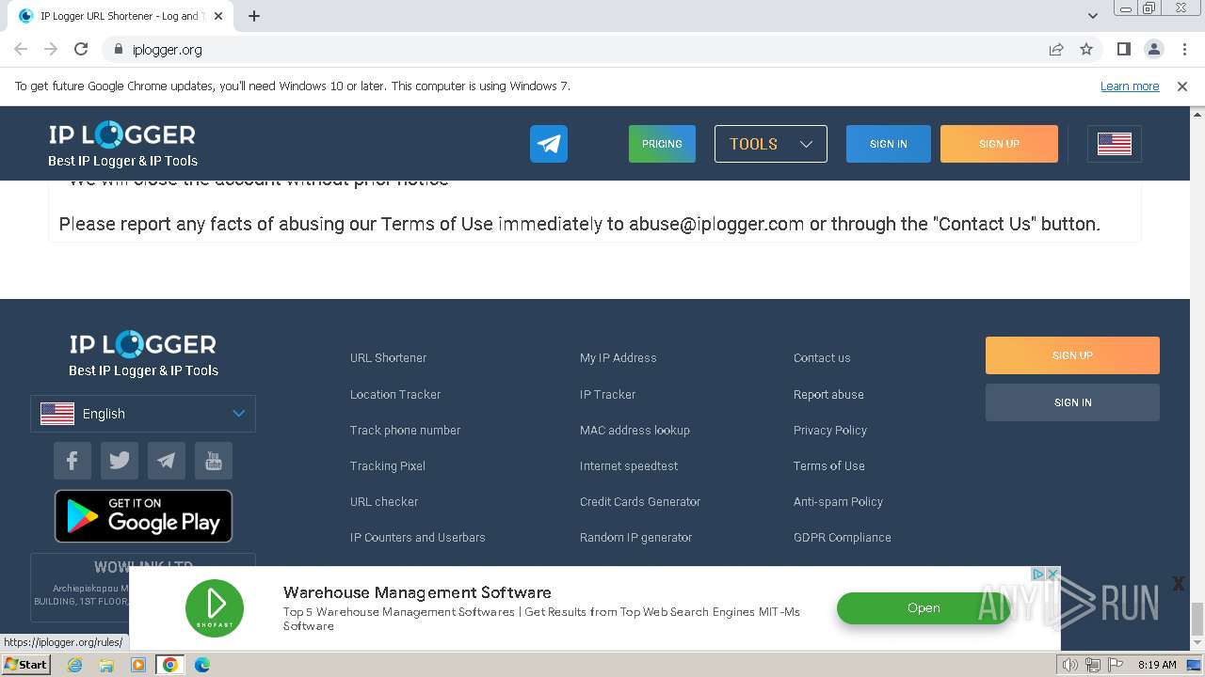Click the volume icon in system tray
The width and height of the screenshot is (1205, 677).
pos(1070,665)
